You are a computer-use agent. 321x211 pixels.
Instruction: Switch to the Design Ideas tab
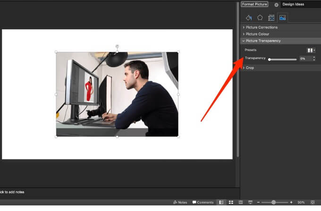(x=293, y=4)
